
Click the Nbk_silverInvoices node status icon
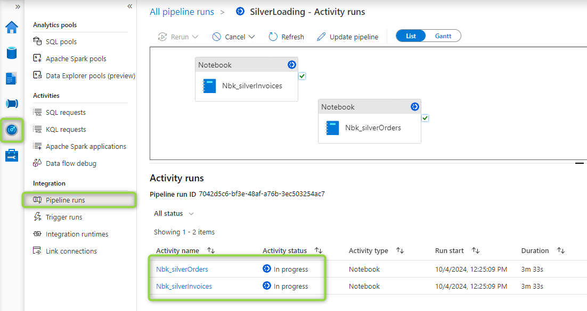(x=291, y=65)
